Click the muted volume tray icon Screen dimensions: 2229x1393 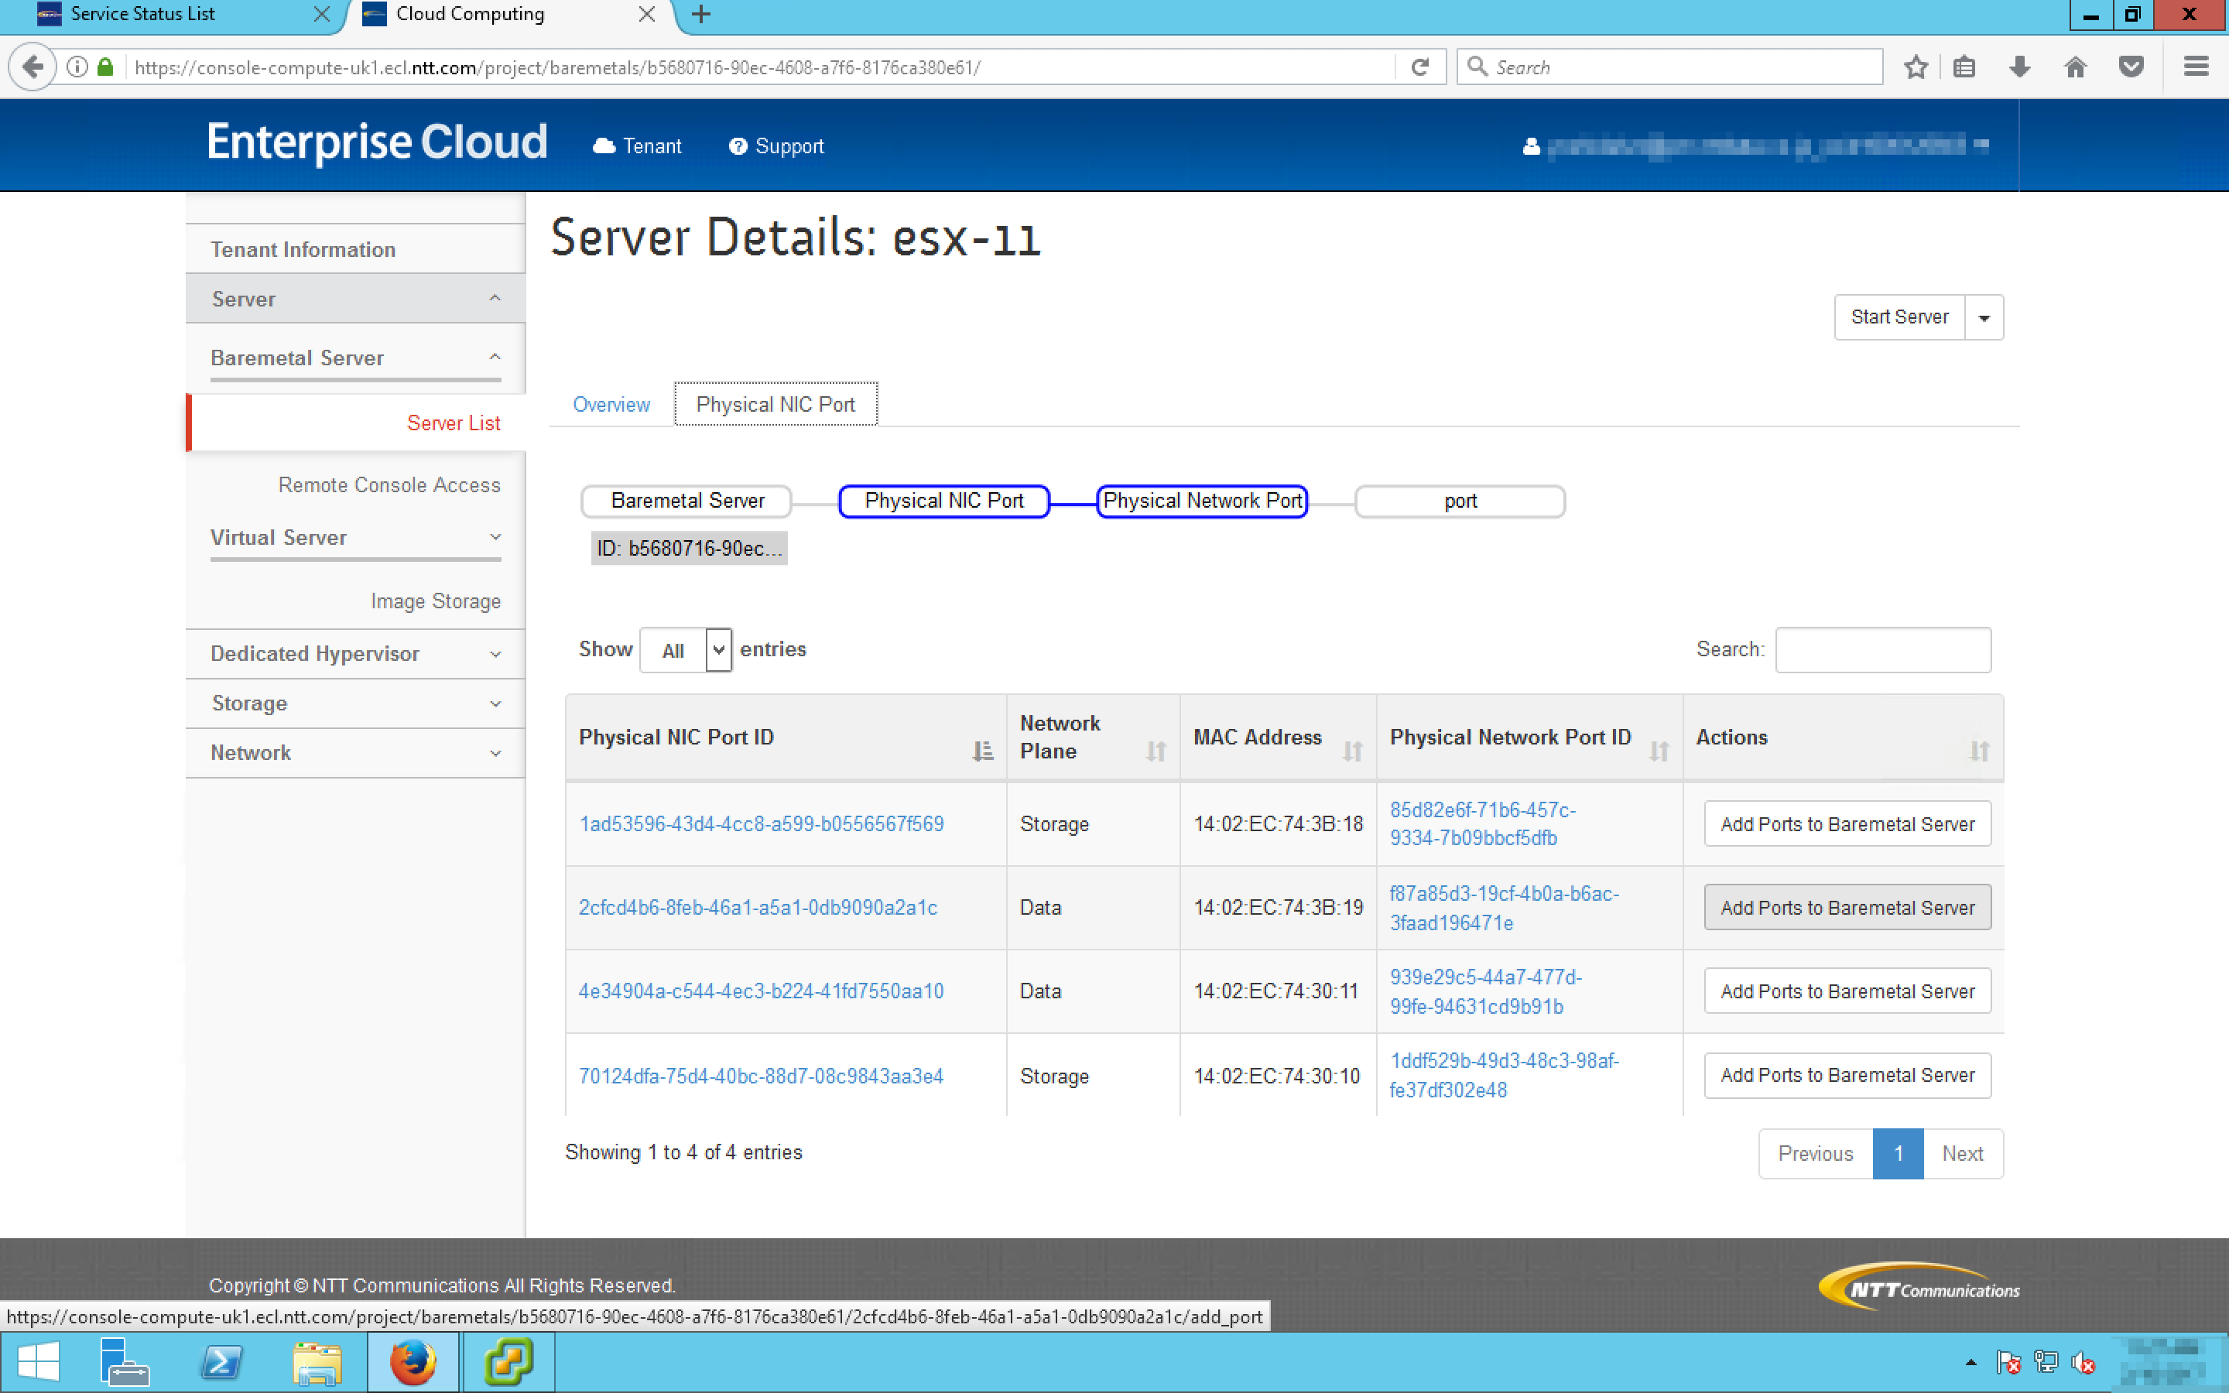coord(2083,1363)
